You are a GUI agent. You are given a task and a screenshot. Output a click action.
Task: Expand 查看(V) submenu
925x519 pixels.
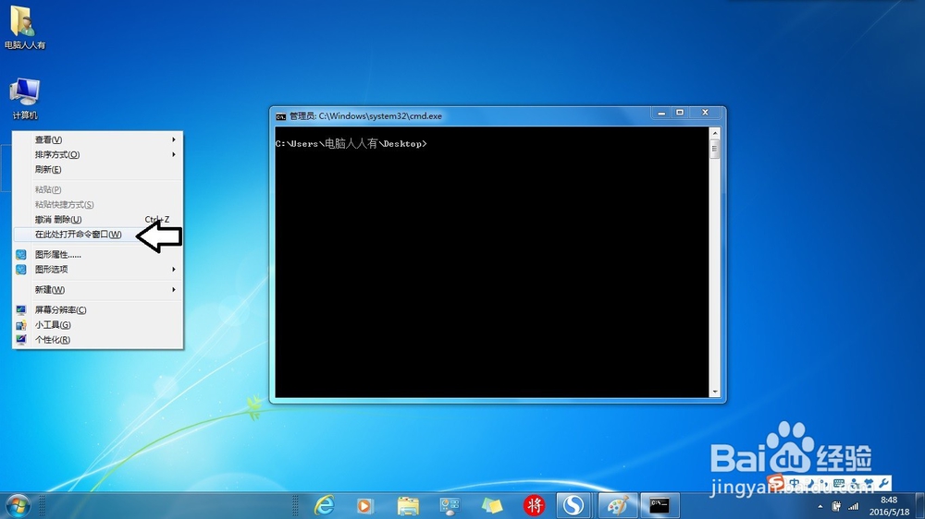click(x=98, y=139)
